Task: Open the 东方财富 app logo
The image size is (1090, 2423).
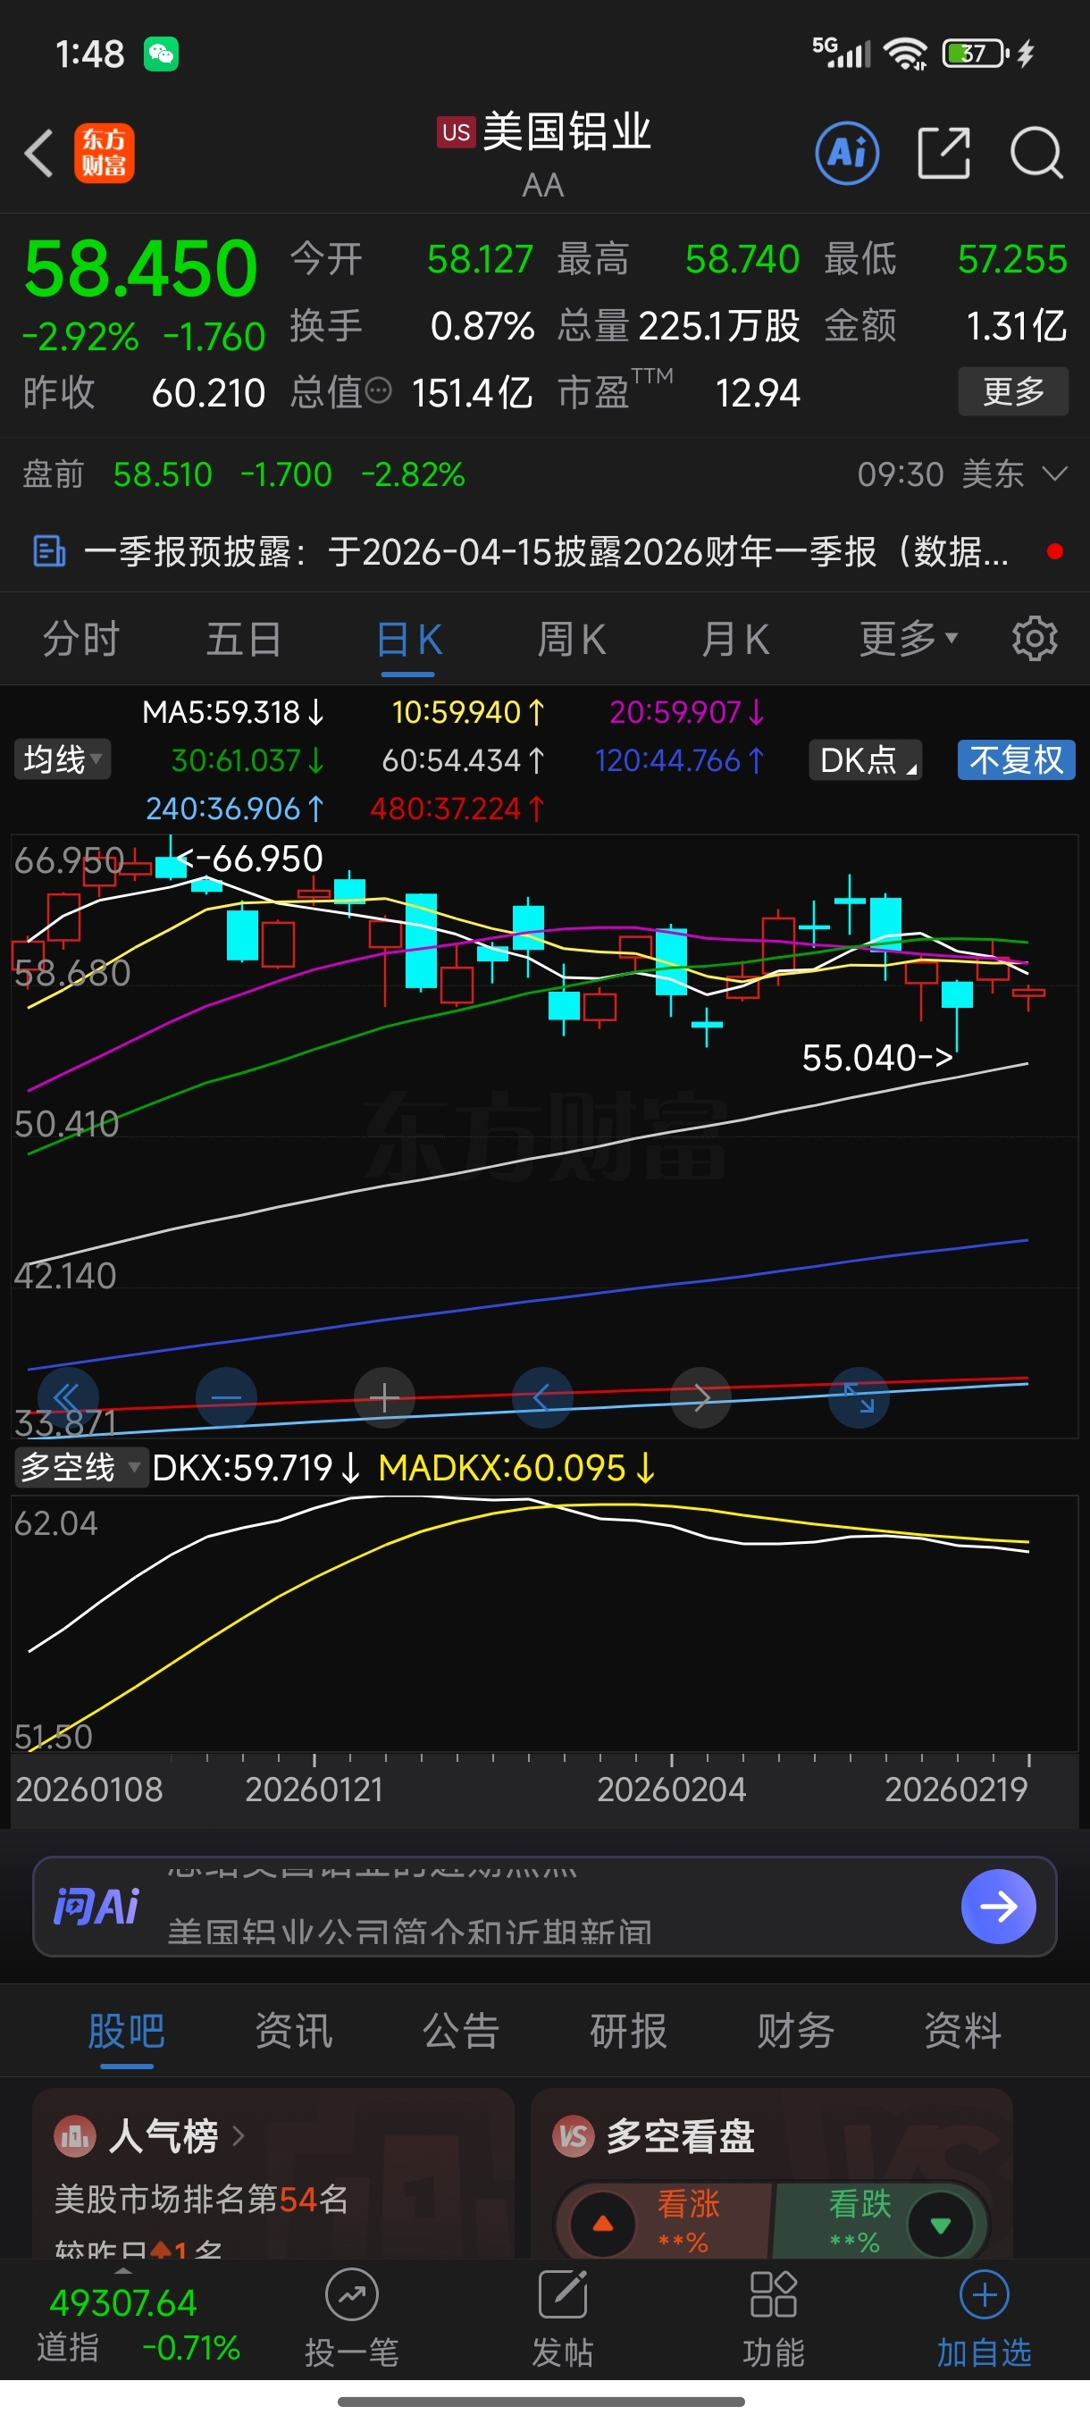Action: 105,154
